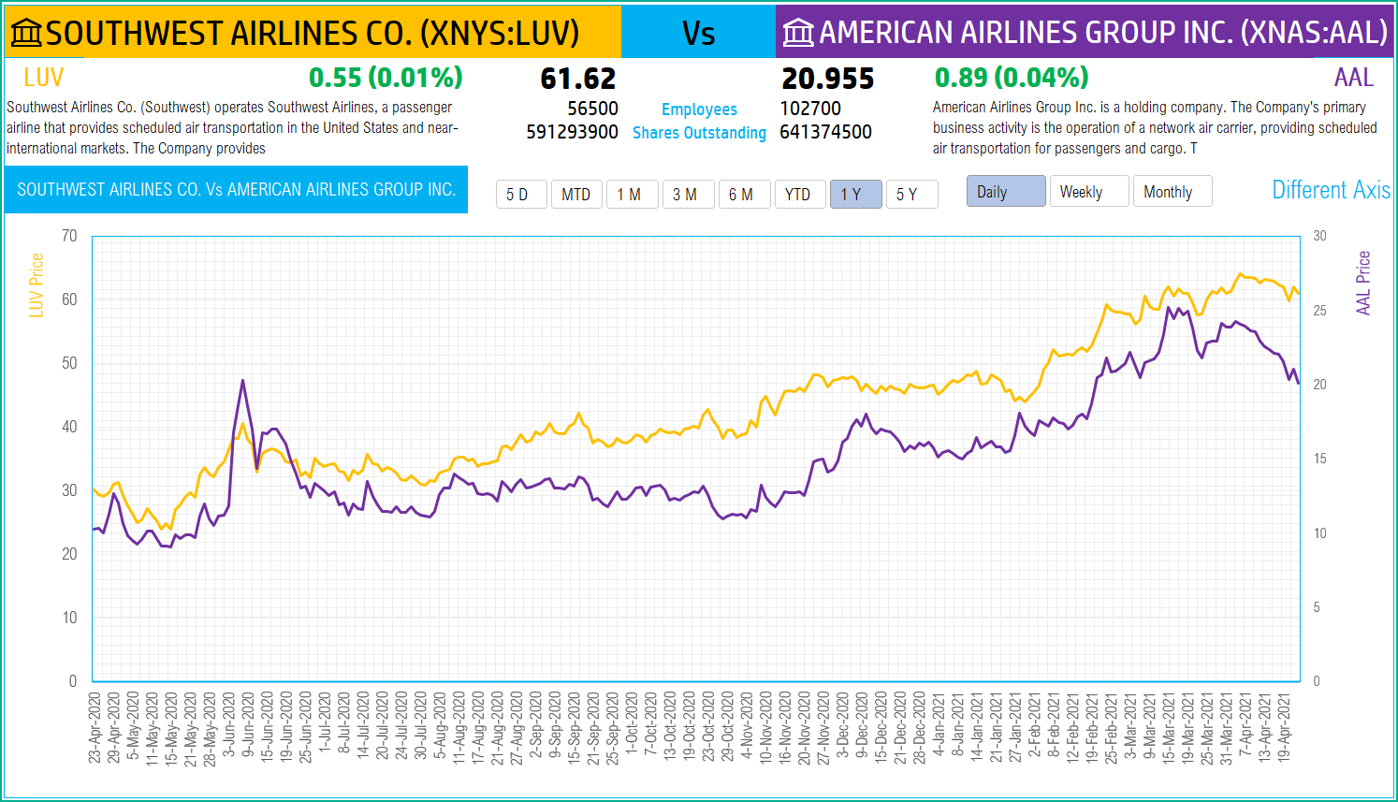Click the American Airlines bank icon
This screenshot has width=1398, height=802.
[798, 33]
